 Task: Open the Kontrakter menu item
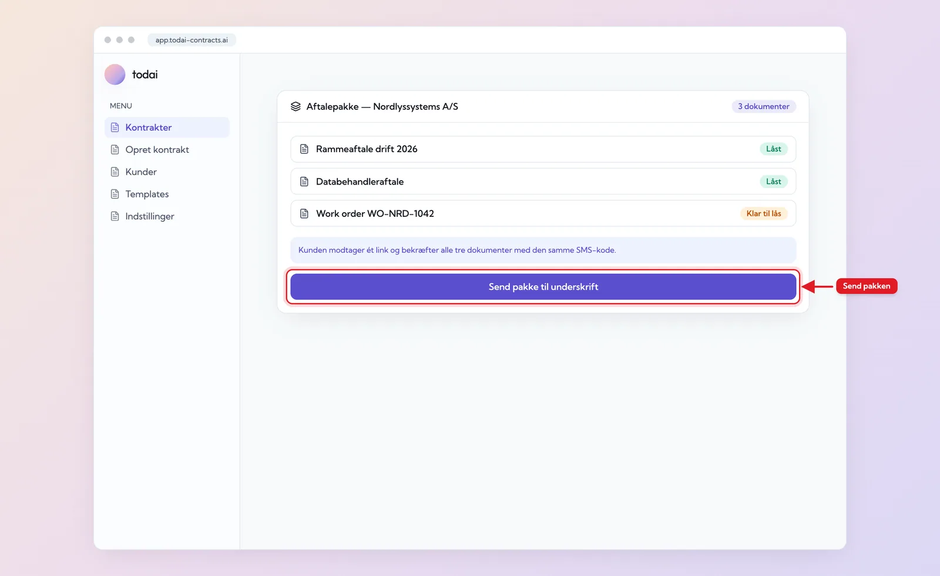167,128
